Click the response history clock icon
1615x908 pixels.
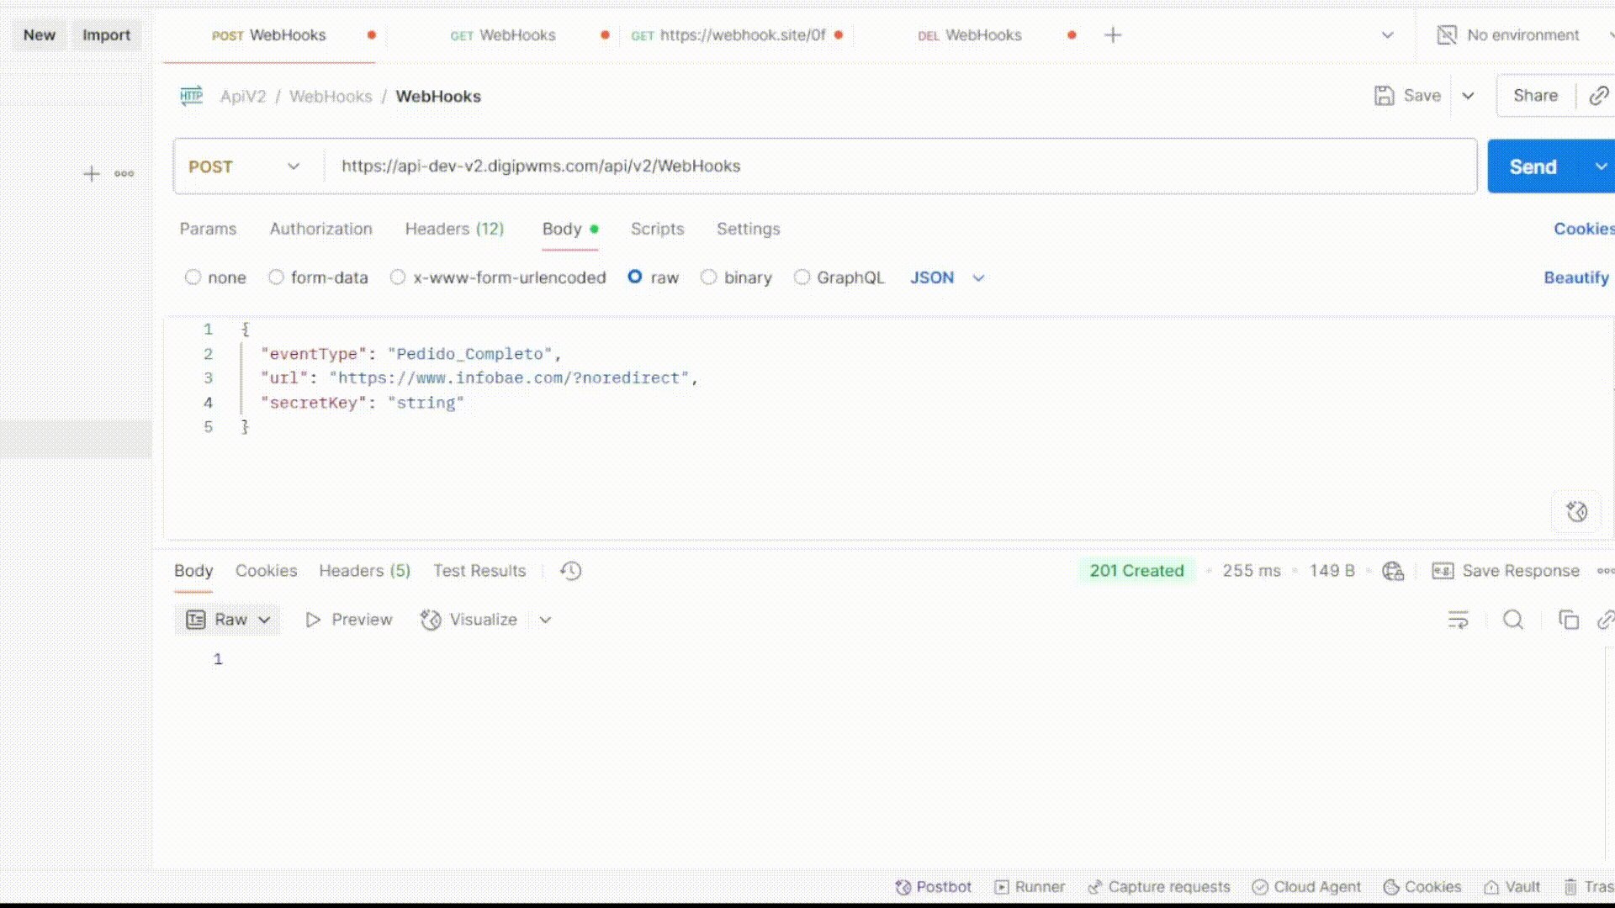[571, 571]
